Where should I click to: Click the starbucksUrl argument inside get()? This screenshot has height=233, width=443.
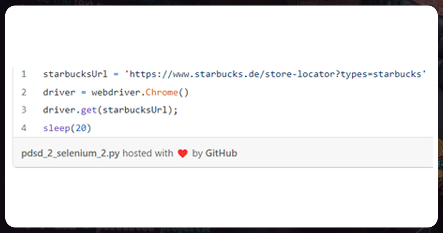coord(135,110)
